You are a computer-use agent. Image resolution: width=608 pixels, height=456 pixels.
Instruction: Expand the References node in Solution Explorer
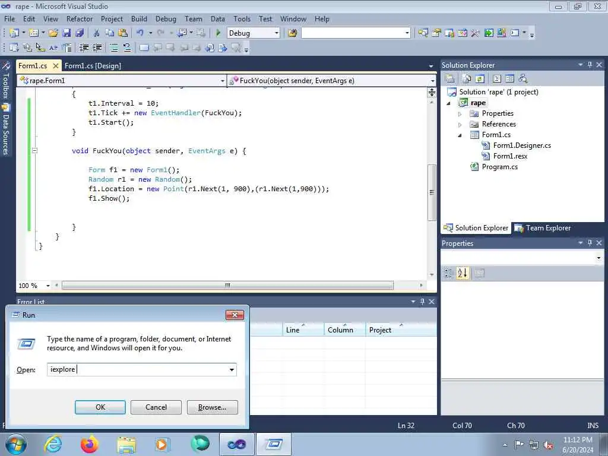click(460, 125)
